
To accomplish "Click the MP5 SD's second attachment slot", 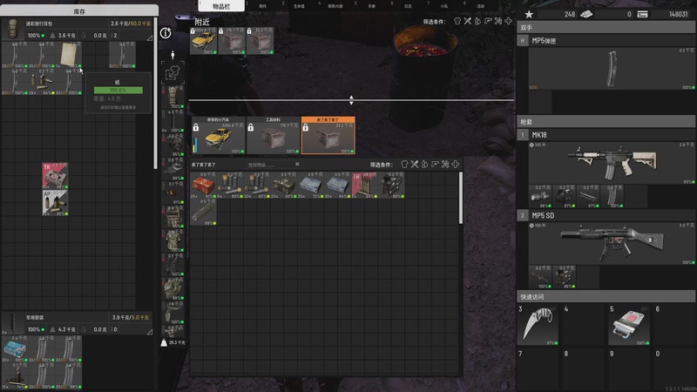I will [x=564, y=277].
